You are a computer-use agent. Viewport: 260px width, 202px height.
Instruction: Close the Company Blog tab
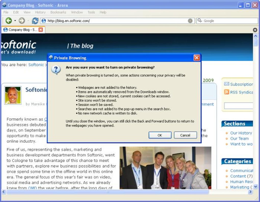41,30
